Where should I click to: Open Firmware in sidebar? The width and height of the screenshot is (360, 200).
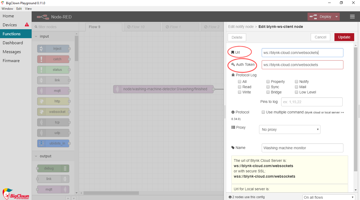[x=16, y=61]
